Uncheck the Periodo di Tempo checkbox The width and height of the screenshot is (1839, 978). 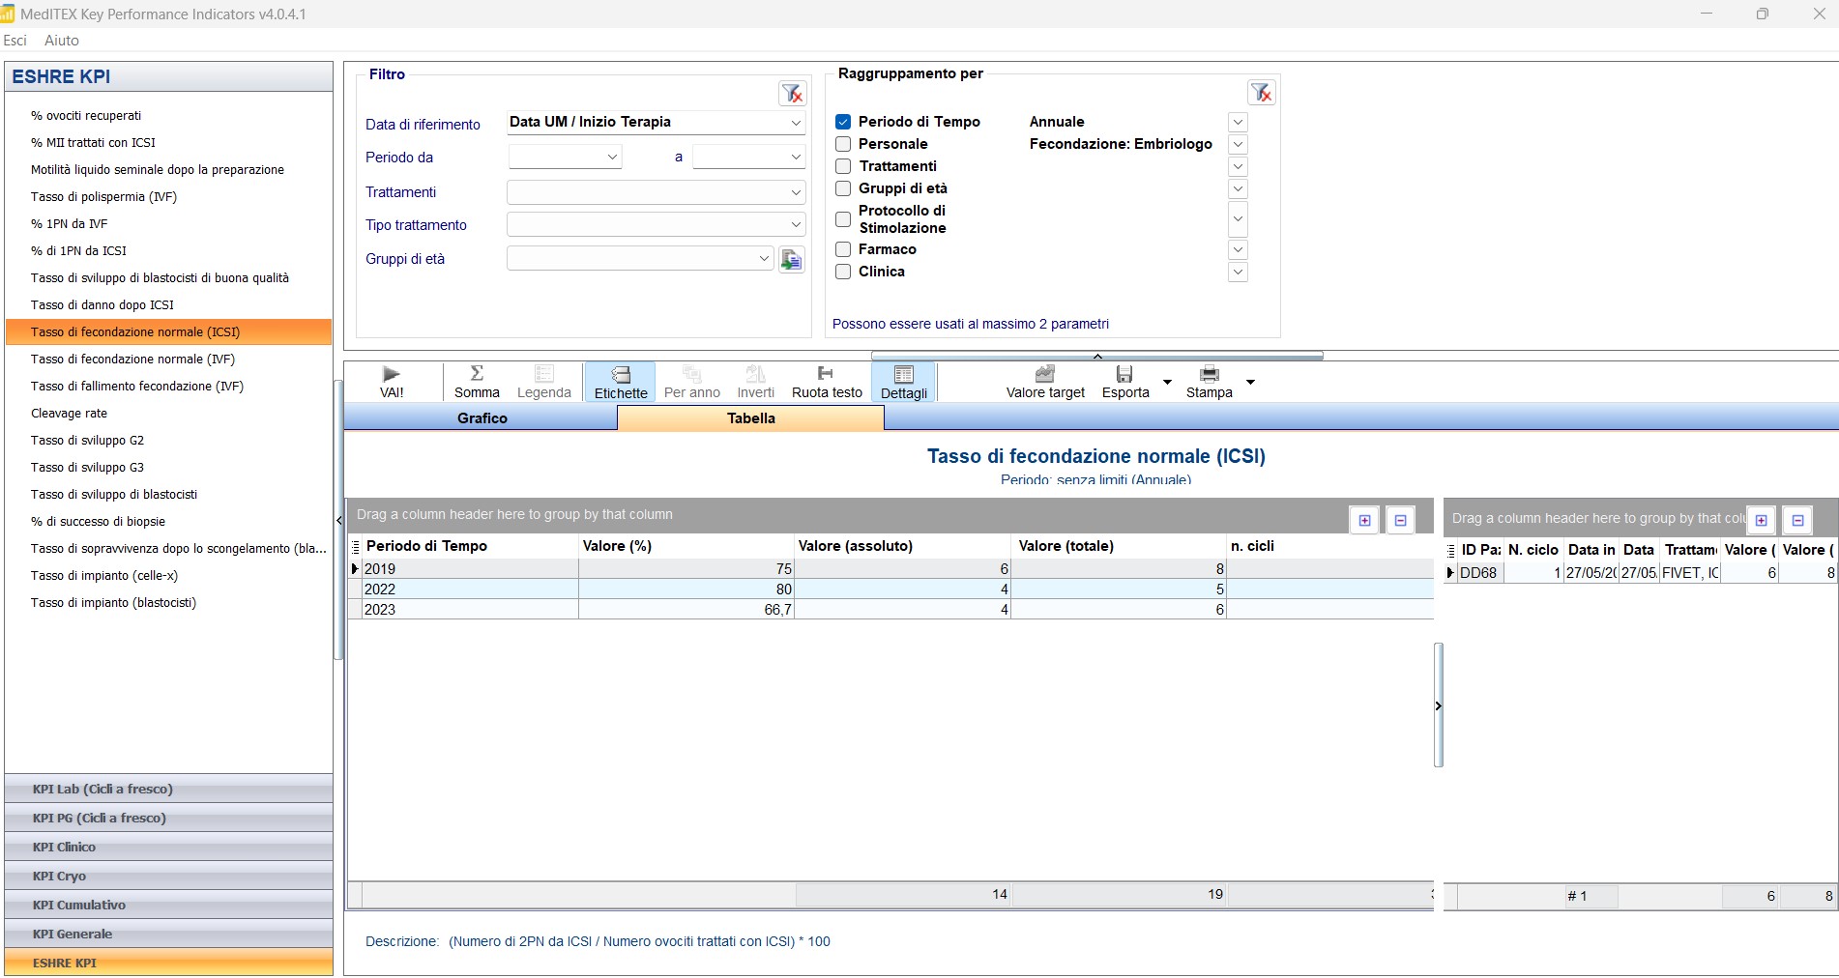tap(843, 122)
